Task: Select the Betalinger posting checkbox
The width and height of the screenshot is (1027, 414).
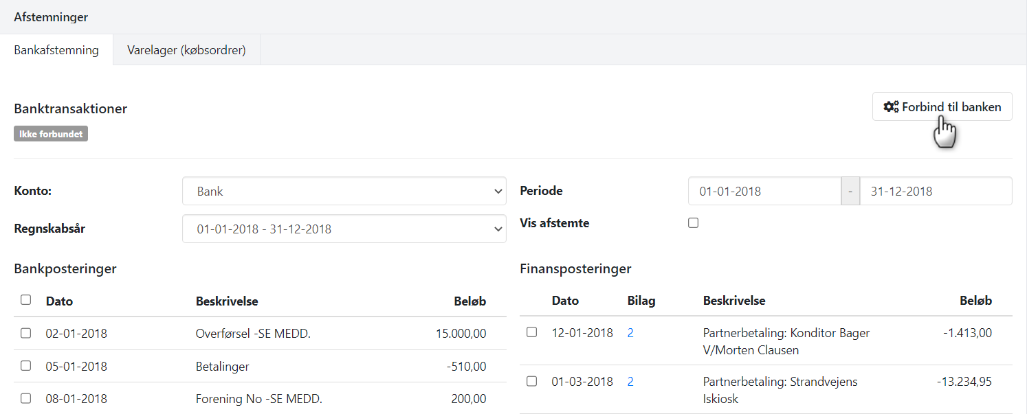Action: (25, 366)
